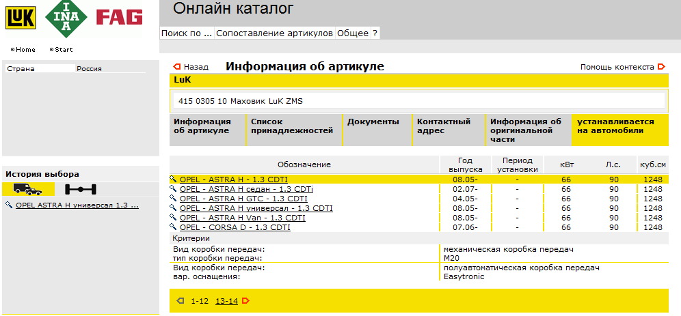Switch to устанавливается на автомобили tab

tap(620, 130)
